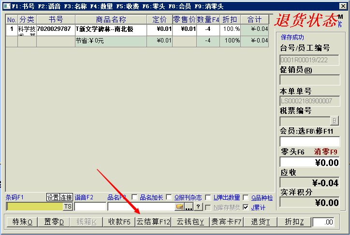Click the 会员 member input box

(309, 141)
